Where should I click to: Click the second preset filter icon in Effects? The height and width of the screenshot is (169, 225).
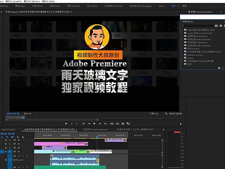[x=221, y=26]
